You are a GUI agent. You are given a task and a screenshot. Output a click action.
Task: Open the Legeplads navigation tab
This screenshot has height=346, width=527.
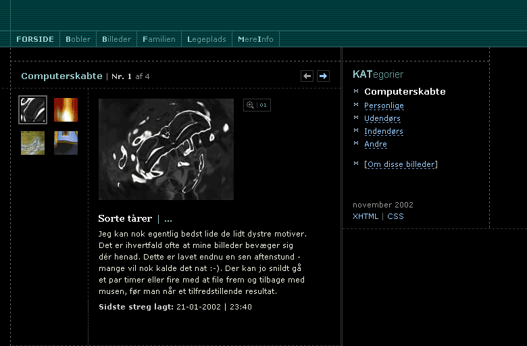207,39
